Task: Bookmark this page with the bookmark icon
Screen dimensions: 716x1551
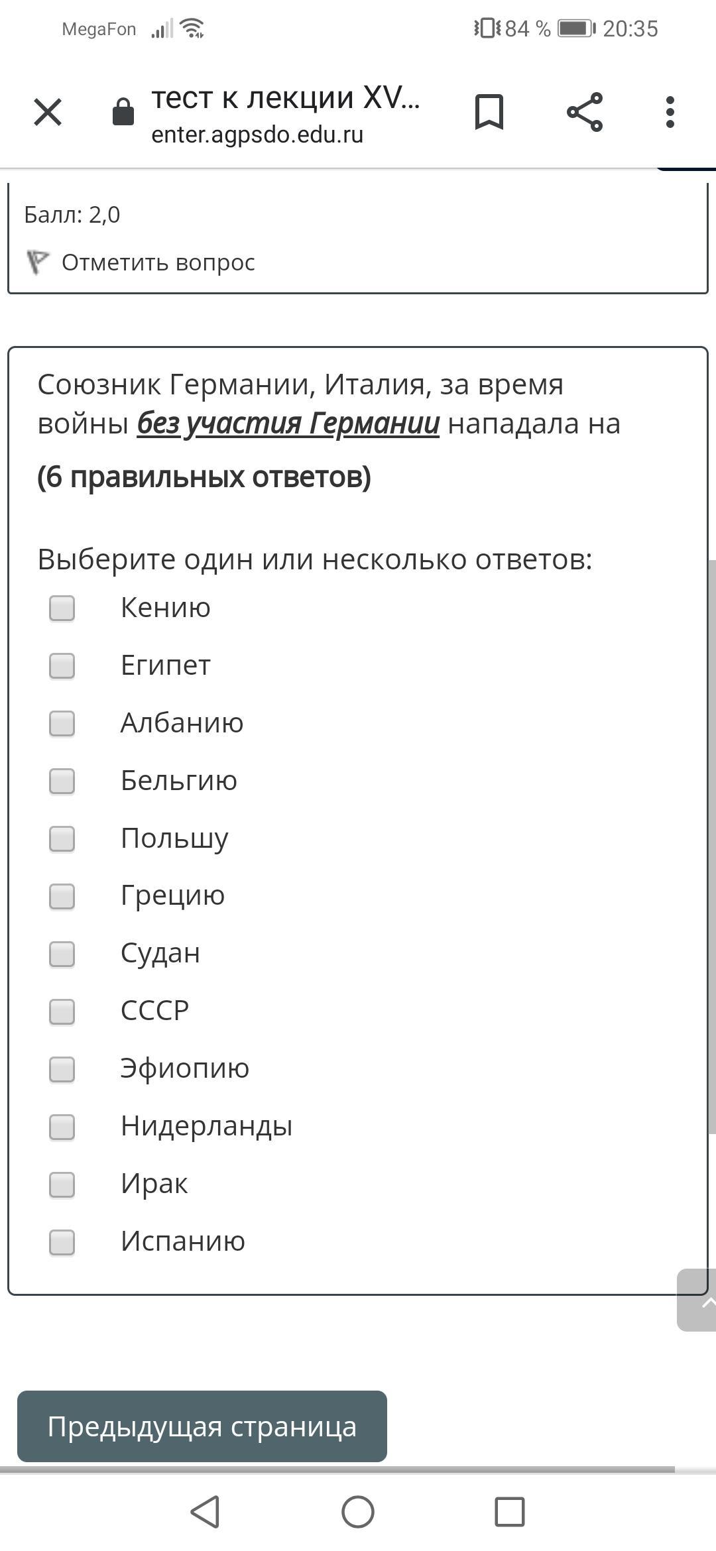Action: (x=489, y=112)
